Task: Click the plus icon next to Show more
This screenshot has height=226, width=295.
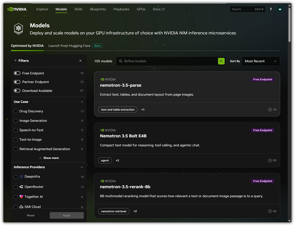Action: tap(40, 158)
